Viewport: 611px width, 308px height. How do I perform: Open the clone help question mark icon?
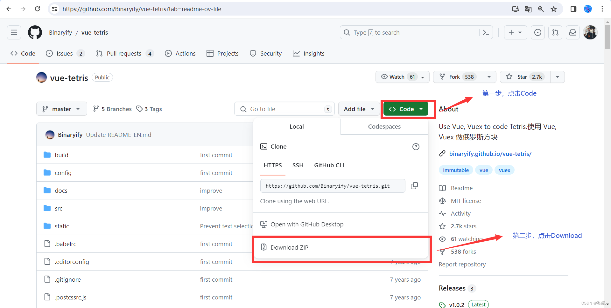click(x=416, y=147)
